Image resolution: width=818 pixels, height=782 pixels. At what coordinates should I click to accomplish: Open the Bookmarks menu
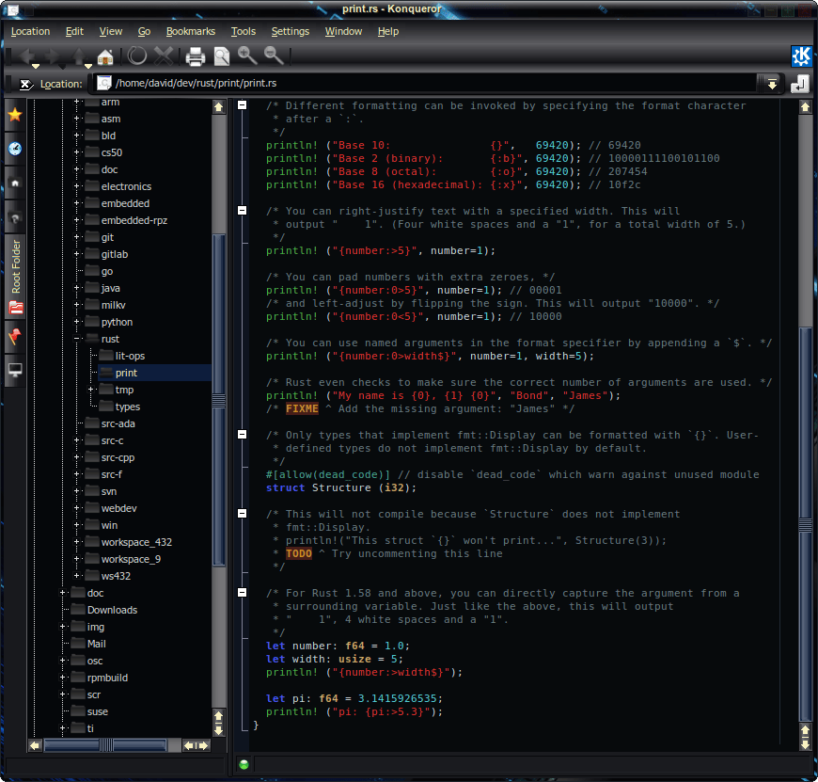(x=191, y=31)
